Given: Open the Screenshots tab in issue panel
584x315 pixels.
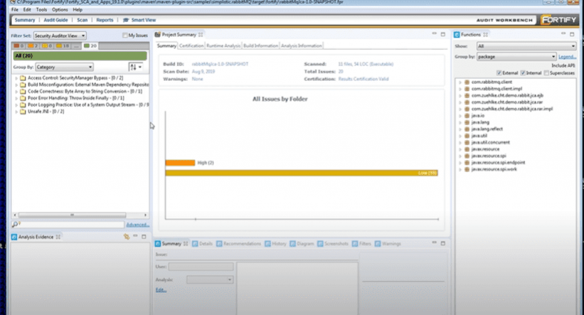Looking at the screenshot, I should click(333, 244).
